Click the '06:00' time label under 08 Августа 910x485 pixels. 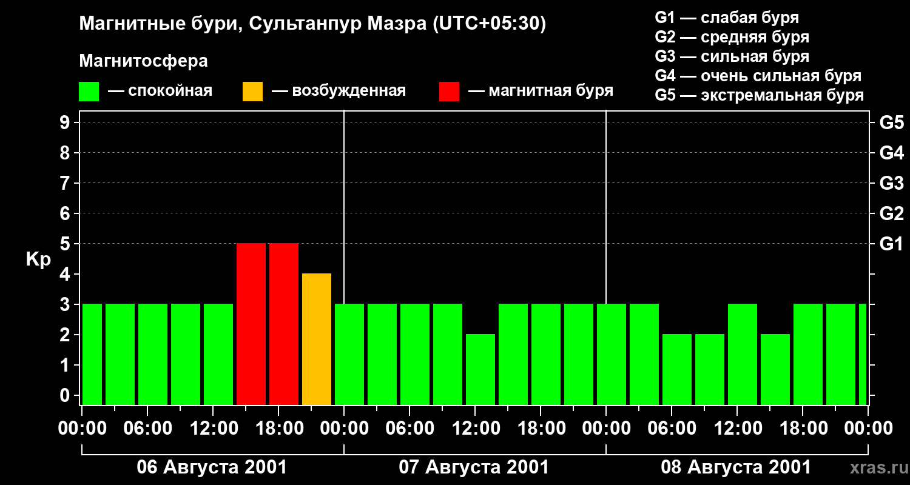[671, 429]
